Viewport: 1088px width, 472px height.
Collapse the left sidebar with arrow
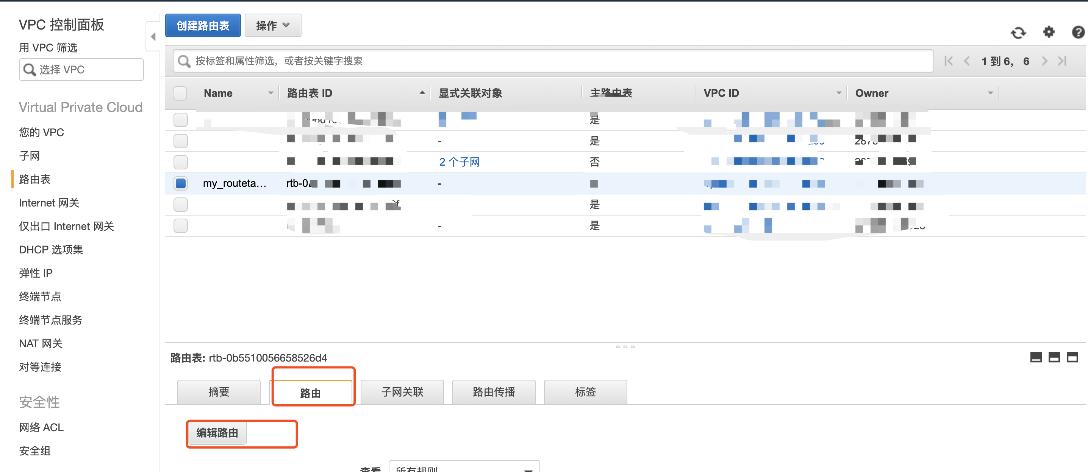153,37
